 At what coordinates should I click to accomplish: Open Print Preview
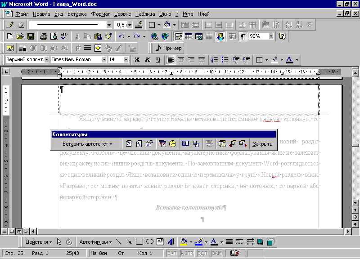click(x=54, y=36)
